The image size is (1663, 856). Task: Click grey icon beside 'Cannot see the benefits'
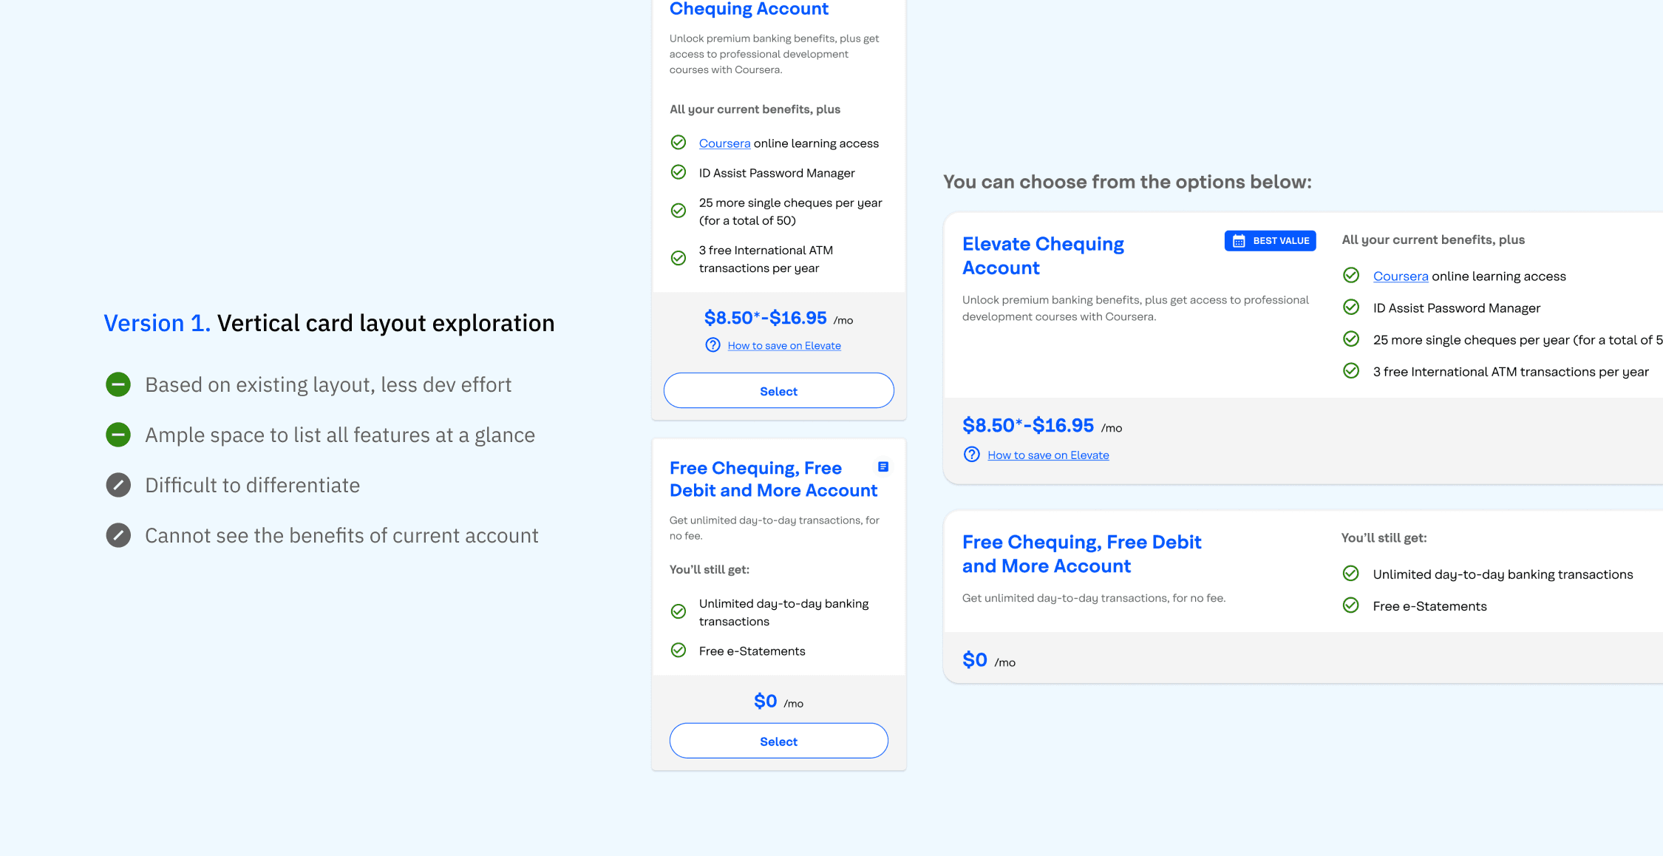point(118,535)
